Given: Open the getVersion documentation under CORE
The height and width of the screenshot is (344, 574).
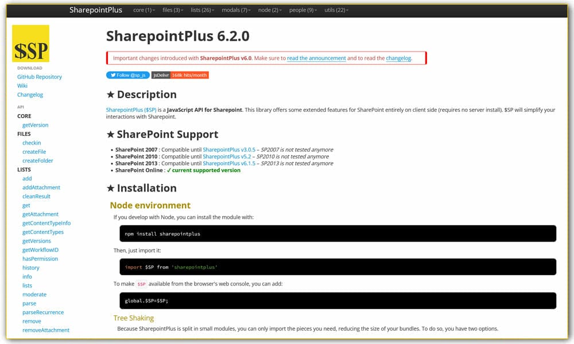Looking at the screenshot, I should tap(35, 124).
